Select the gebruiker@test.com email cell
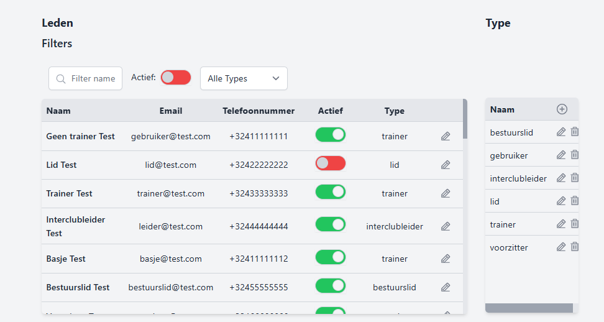This screenshot has width=604, height=322. 171,136
